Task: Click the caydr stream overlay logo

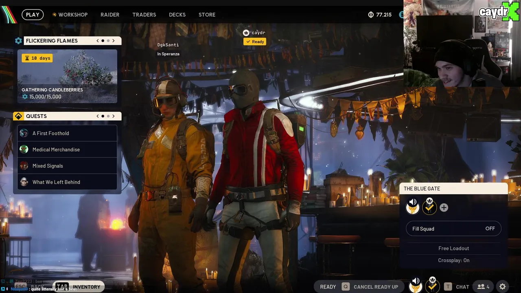Action: click(x=499, y=12)
